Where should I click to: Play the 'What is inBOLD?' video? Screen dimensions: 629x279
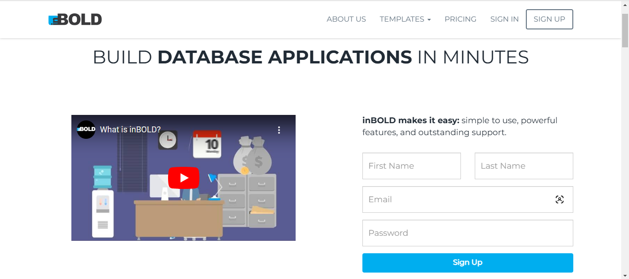pyautogui.click(x=183, y=178)
